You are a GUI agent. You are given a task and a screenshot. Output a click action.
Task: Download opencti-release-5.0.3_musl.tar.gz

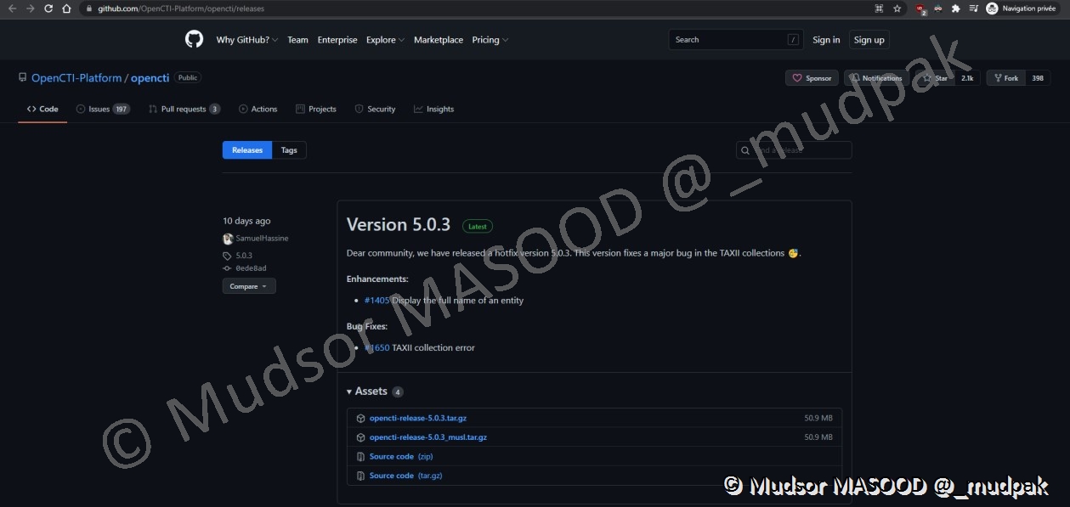(x=427, y=437)
